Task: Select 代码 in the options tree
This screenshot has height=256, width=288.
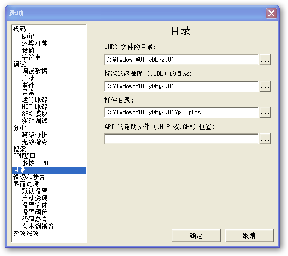Action: click(x=19, y=29)
